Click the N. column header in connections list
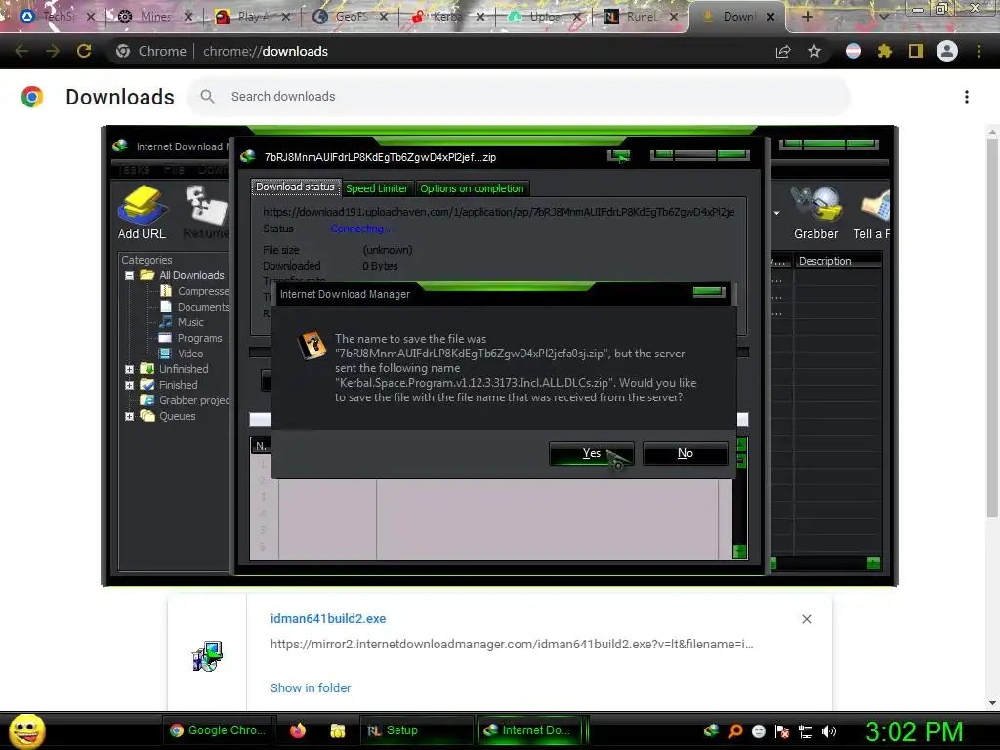Viewport: 1000px width, 750px height. tap(261, 446)
